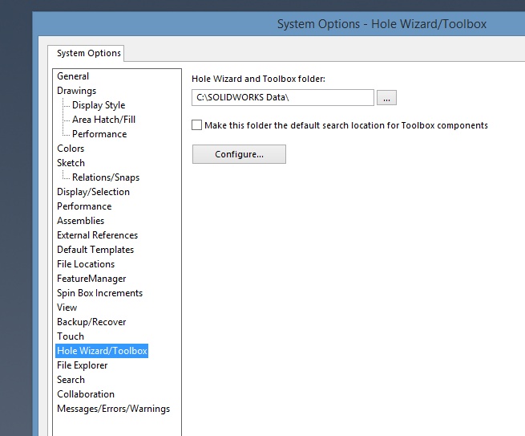Open Messages/Errors/Warnings settings
The width and height of the screenshot is (525, 436).
(x=114, y=409)
